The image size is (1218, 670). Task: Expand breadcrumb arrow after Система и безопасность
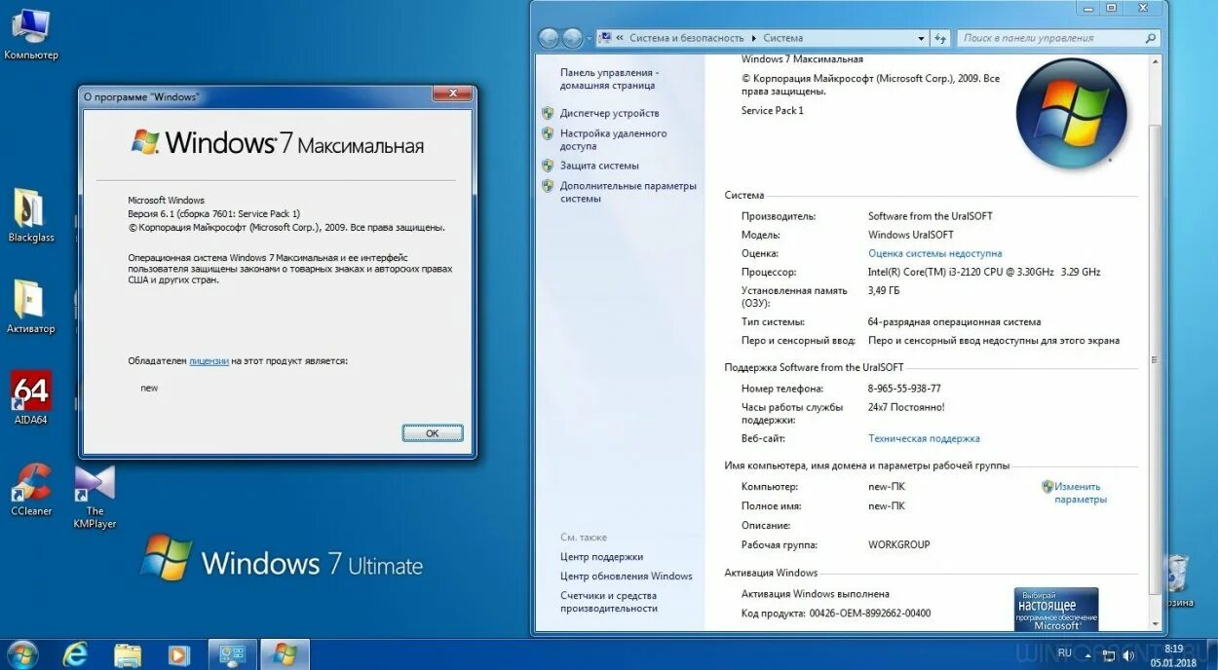tap(753, 38)
